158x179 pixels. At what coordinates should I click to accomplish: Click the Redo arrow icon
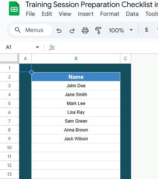pyautogui.click(x=72, y=31)
